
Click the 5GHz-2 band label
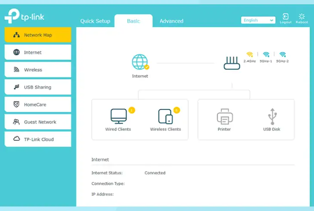[282, 61]
